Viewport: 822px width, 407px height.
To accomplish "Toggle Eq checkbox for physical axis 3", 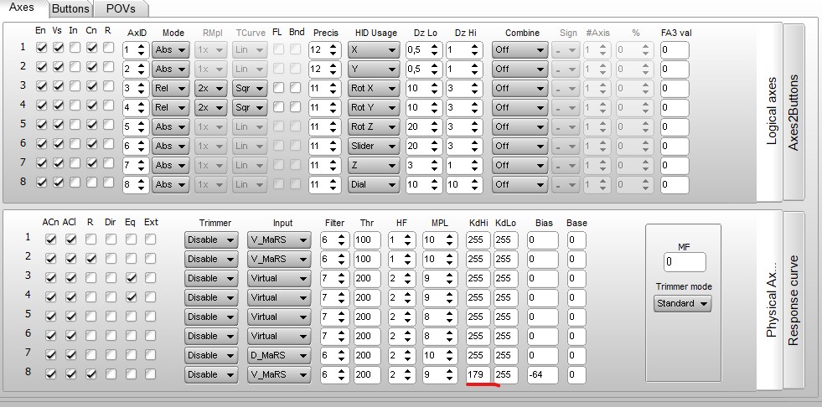I will point(131,278).
